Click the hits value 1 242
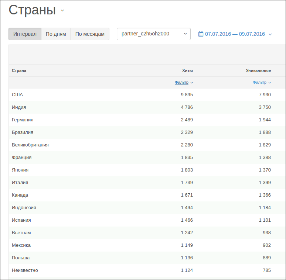Screen dimensions: 286x280 tap(187, 233)
